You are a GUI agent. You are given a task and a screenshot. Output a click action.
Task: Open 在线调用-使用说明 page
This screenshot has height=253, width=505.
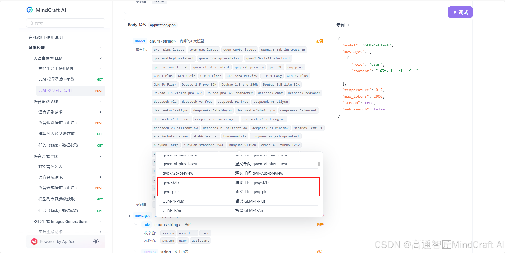click(x=45, y=37)
